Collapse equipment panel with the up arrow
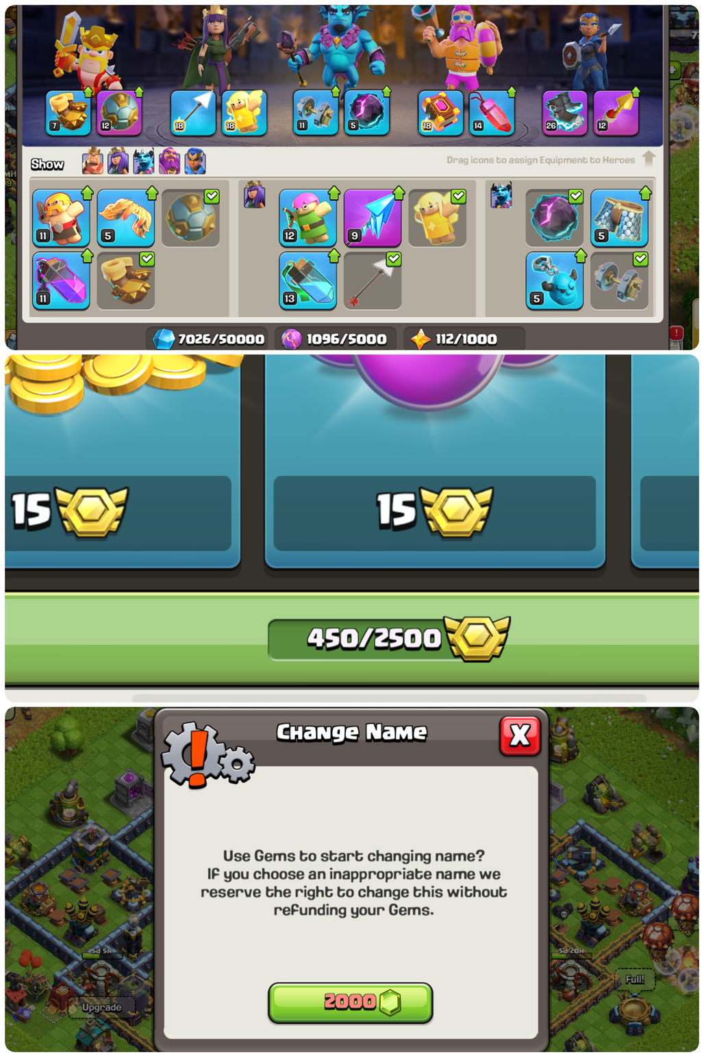This screenshot has width=704, height=1057. (x=649, y=159)
